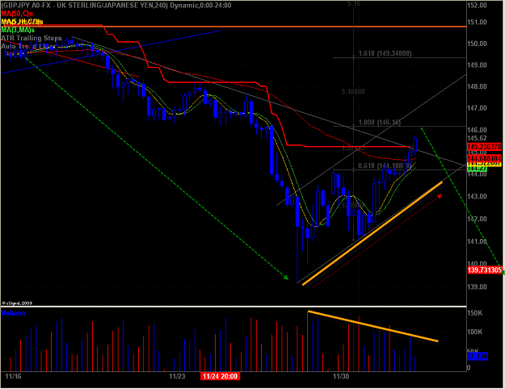Click the 146.00 price axis label
This screenshot has height=389, width=505.
click(x=477, y=130)
